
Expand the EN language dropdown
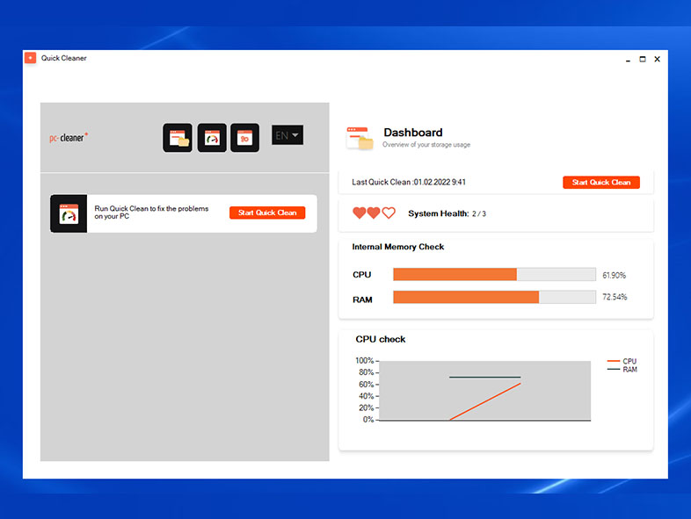pos(287,135)
